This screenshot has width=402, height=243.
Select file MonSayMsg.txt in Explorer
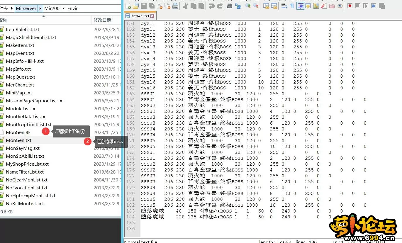pyautogui.click(x=23, y=148)
